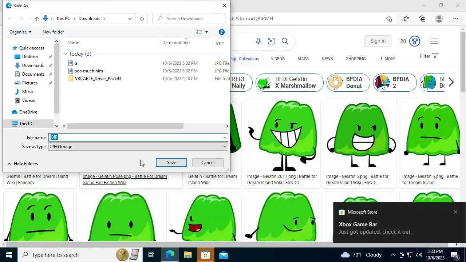Screen dimensions: 466x262
Task: Click the File name input field
Action: pos(135,137)
